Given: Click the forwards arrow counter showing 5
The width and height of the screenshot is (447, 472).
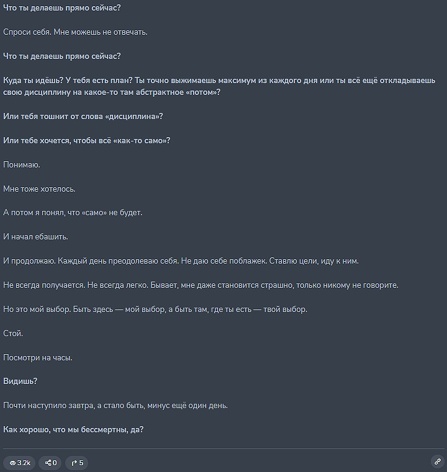Looking at the screenshot, I should tap(77, 463).
